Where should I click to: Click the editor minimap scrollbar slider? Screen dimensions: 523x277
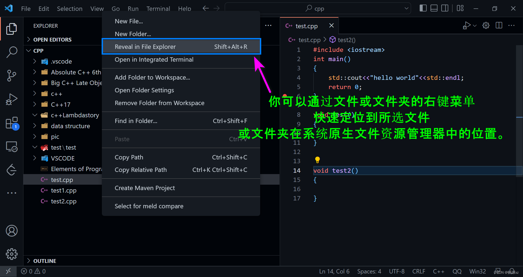pyautogui.click(x=519, y=111)
